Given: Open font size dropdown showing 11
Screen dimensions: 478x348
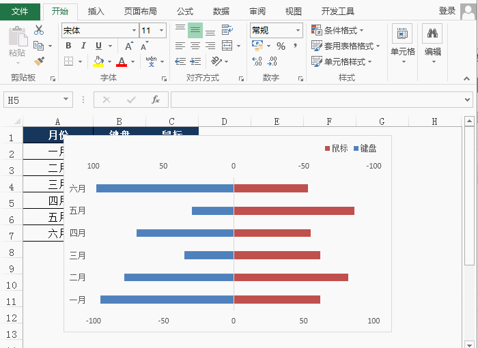Looking at the screenshot, I should (161, 31).
